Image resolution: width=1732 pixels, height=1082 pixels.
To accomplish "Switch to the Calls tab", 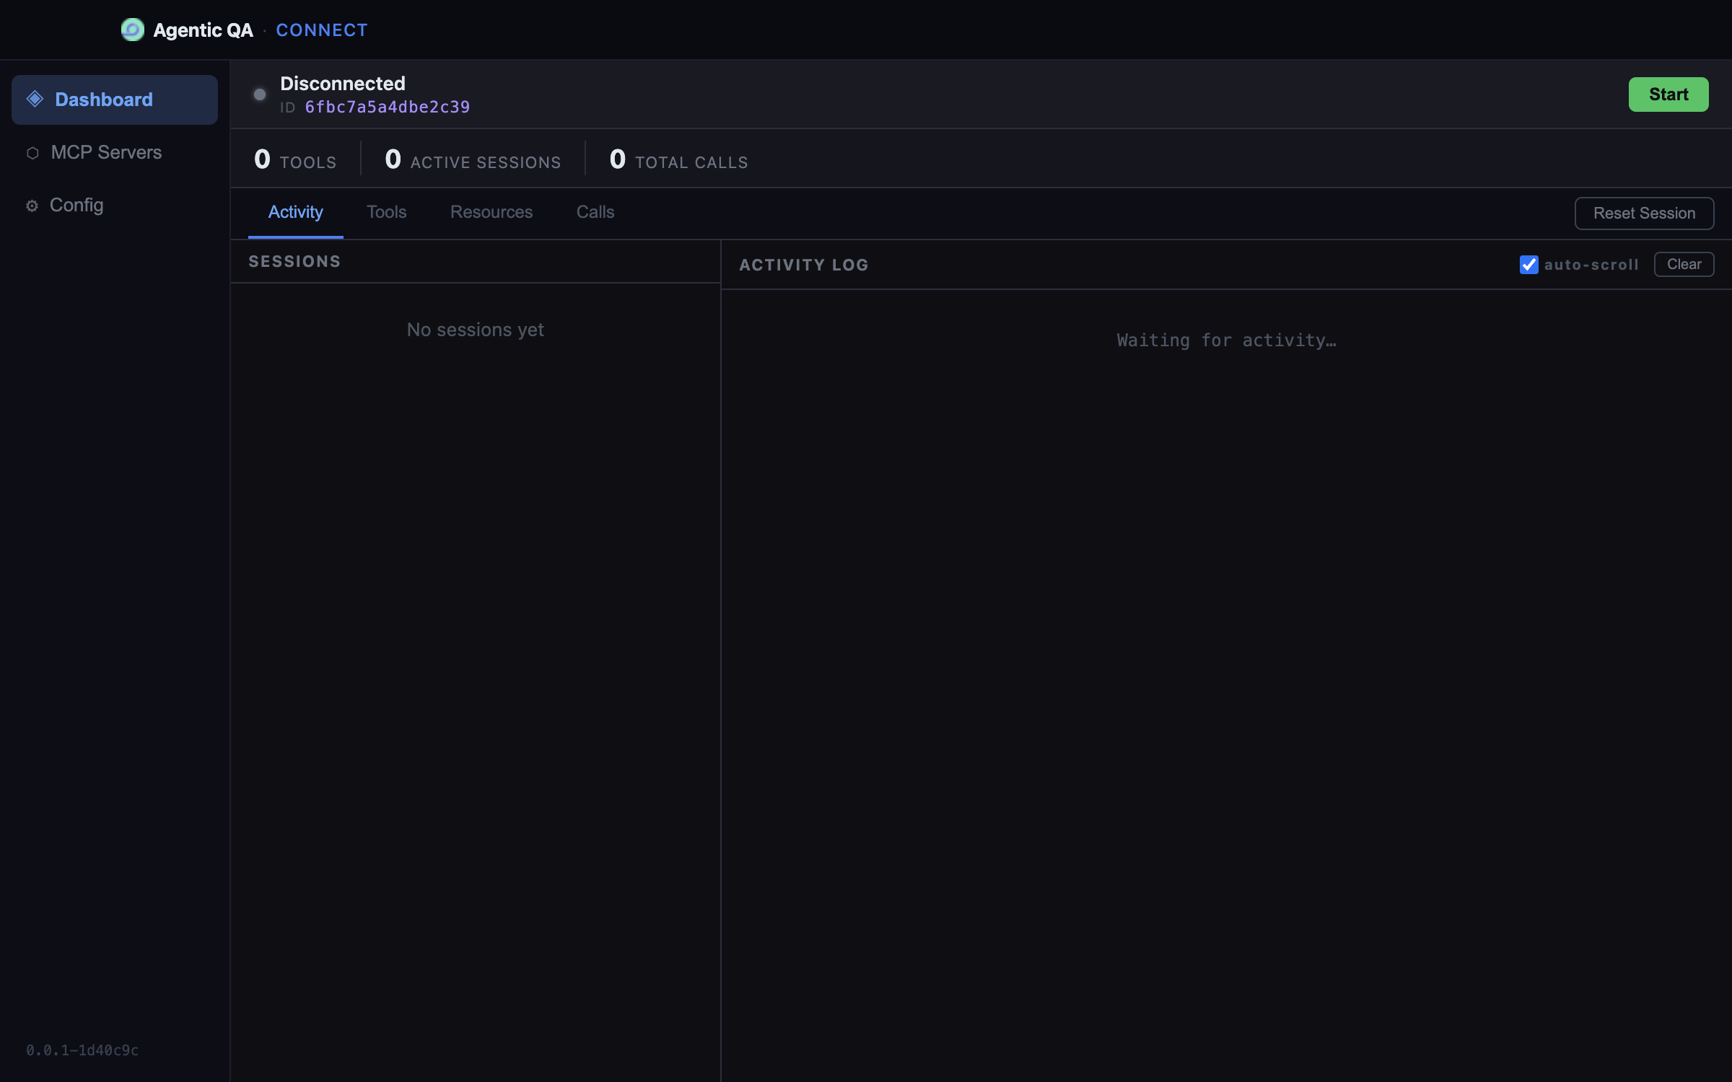I will tap(595, 212).
